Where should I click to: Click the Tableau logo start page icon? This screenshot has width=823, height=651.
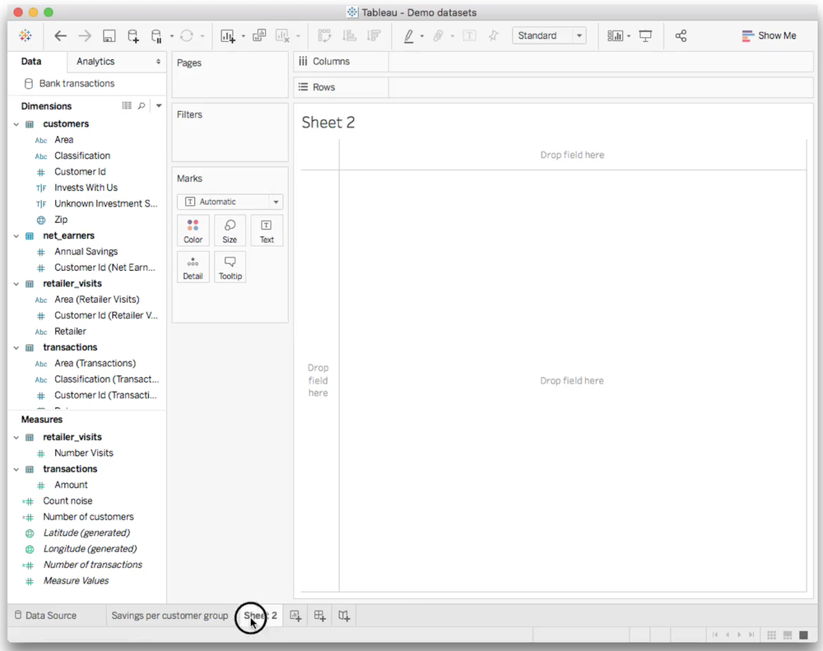(26, 35)
